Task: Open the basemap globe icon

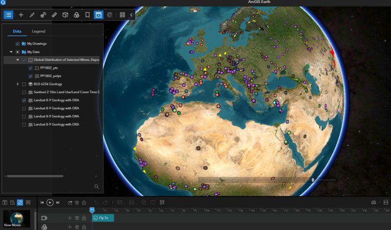Action: [109, 15]
